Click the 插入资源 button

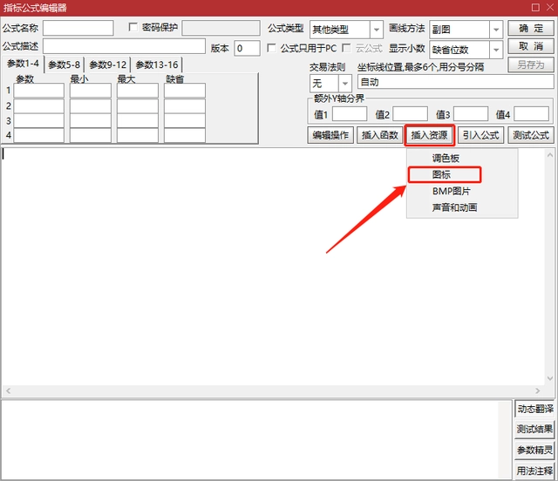(429, 135)
